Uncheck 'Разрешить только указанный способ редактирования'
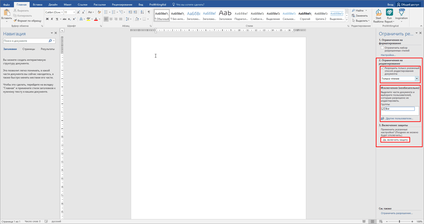The height and width of the screenshot is (224, 424). 383,68
